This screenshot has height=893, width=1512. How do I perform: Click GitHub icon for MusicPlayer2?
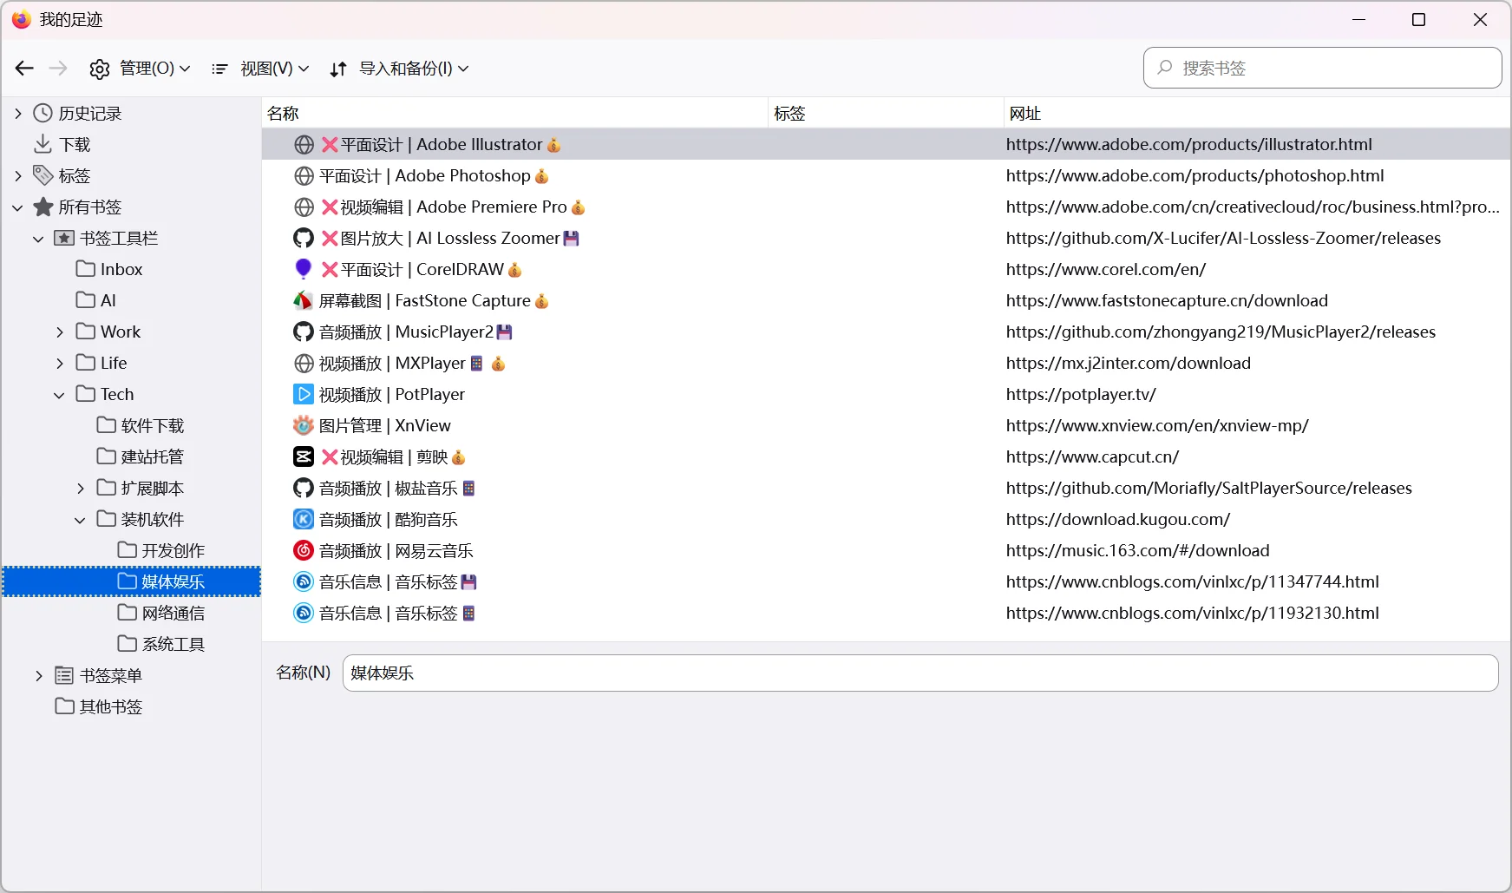304,332
